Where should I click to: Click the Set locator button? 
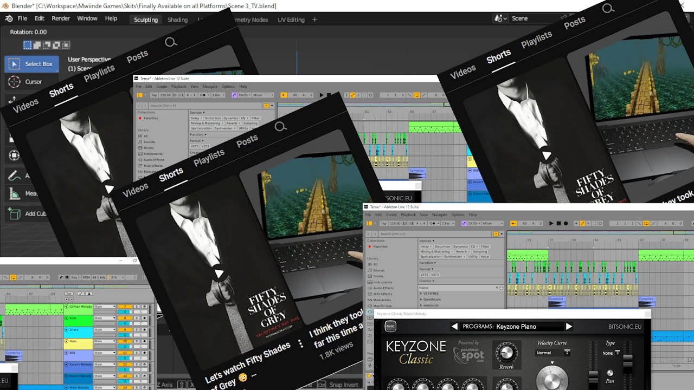point(69,294)
